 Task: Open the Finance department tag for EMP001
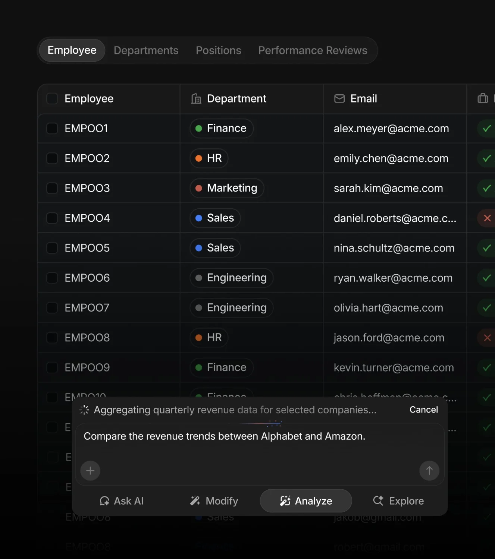point(222,129)
